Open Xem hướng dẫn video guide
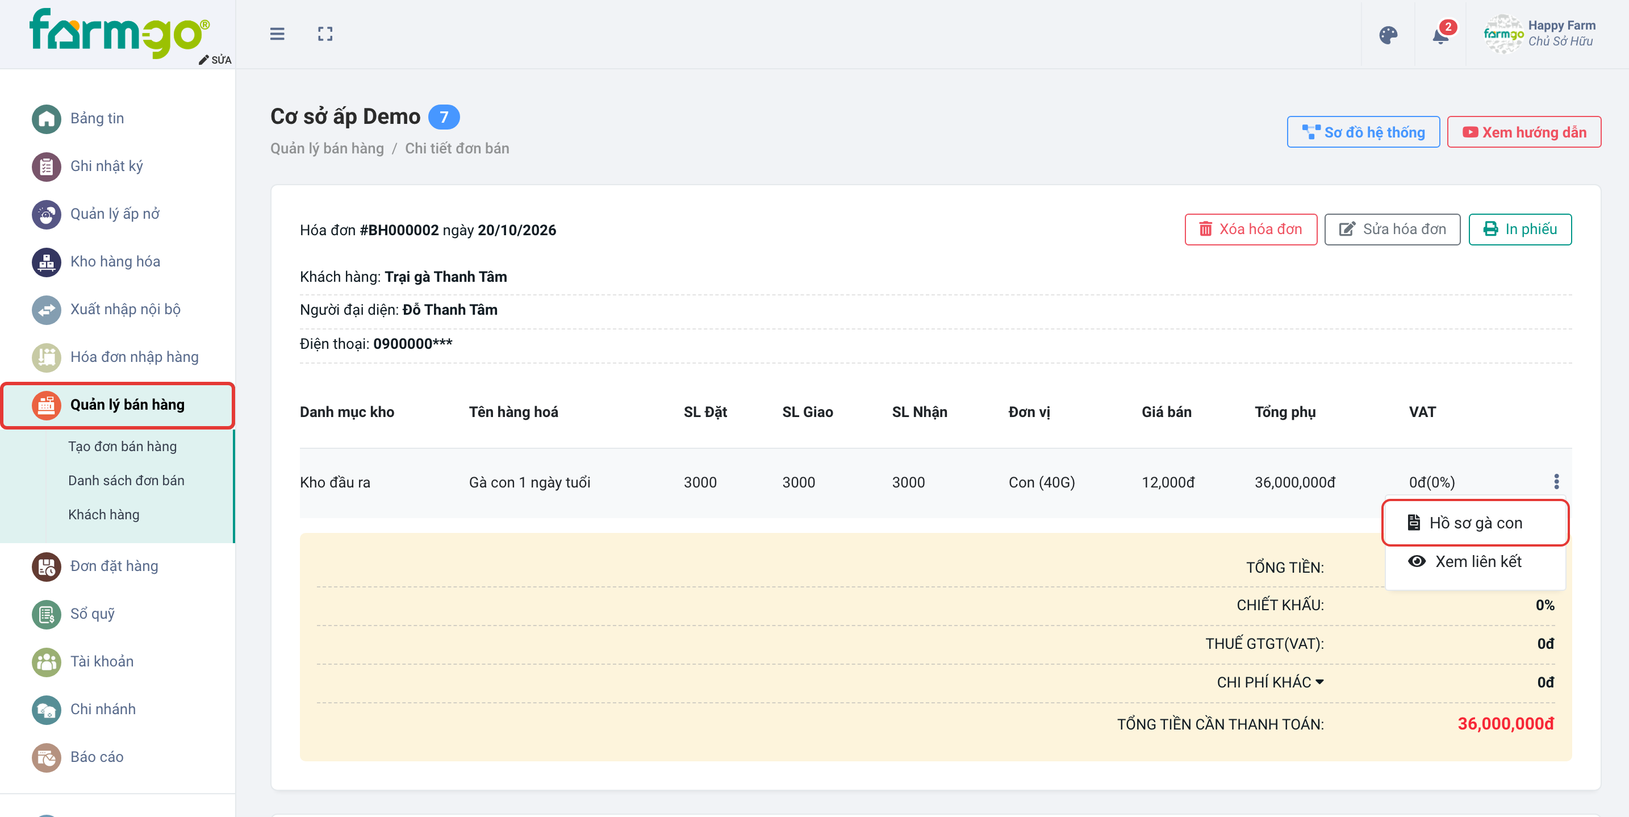This screenshot has height=817, width=1629. [x=1524, y=132]
